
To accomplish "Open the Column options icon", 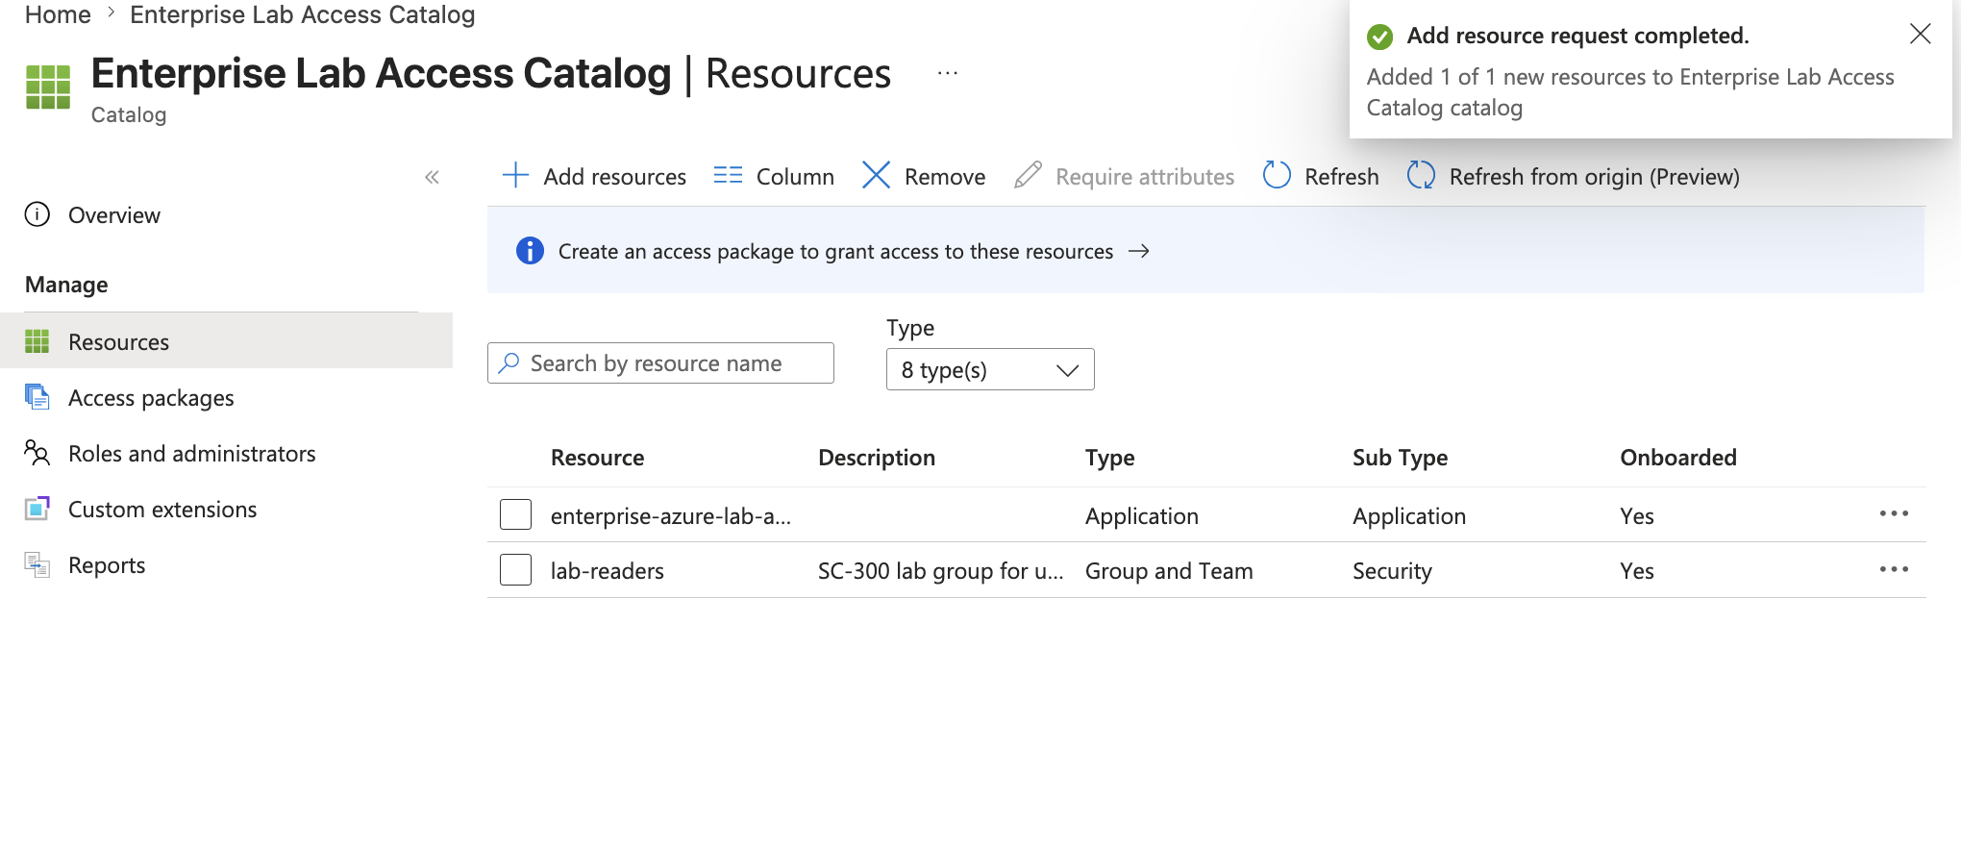I will coord(728,175).
